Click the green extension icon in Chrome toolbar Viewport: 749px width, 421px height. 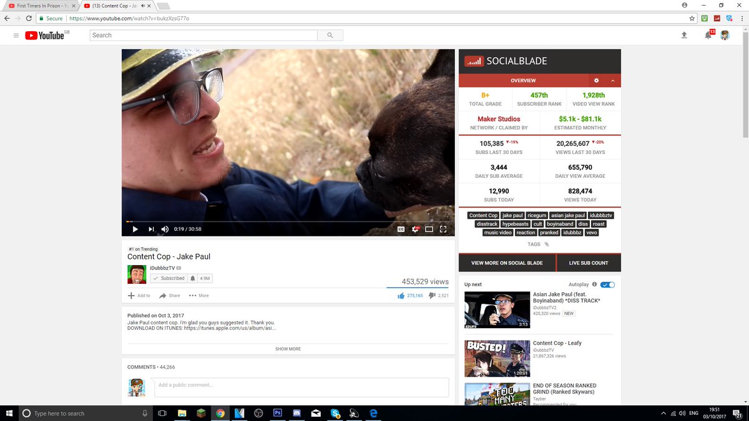click(704, 19)
